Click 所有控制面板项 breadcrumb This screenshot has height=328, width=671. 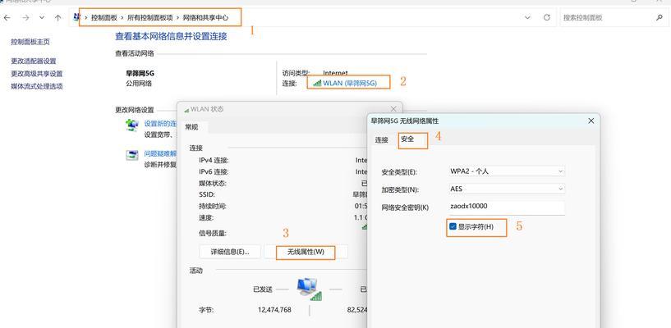[x=149, y=18]
